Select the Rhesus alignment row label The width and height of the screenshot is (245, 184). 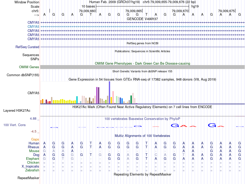tap(34, 147)
